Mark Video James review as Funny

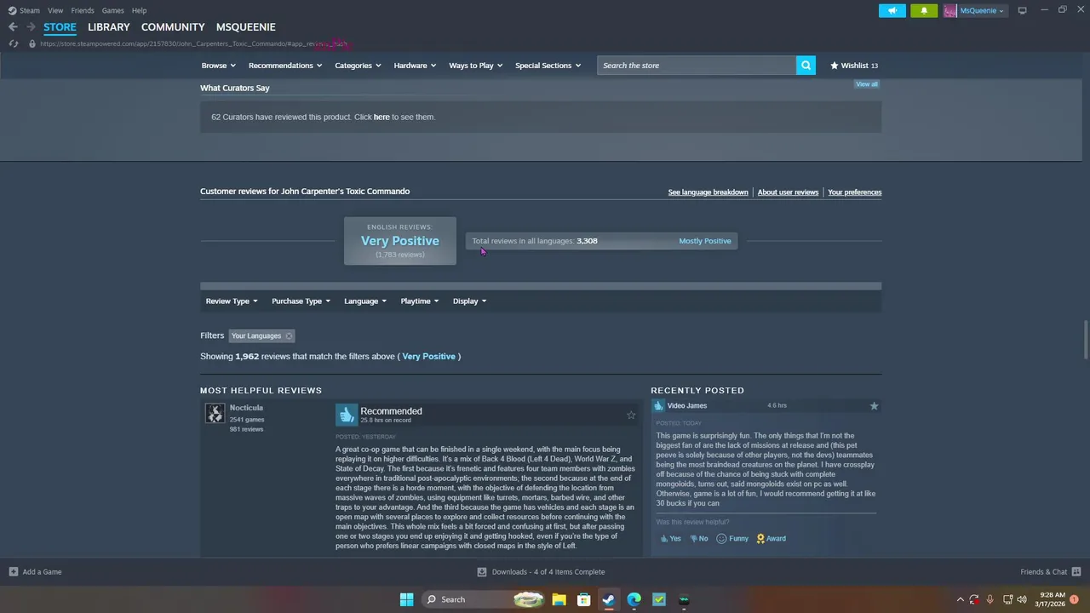tap(733, 538)
